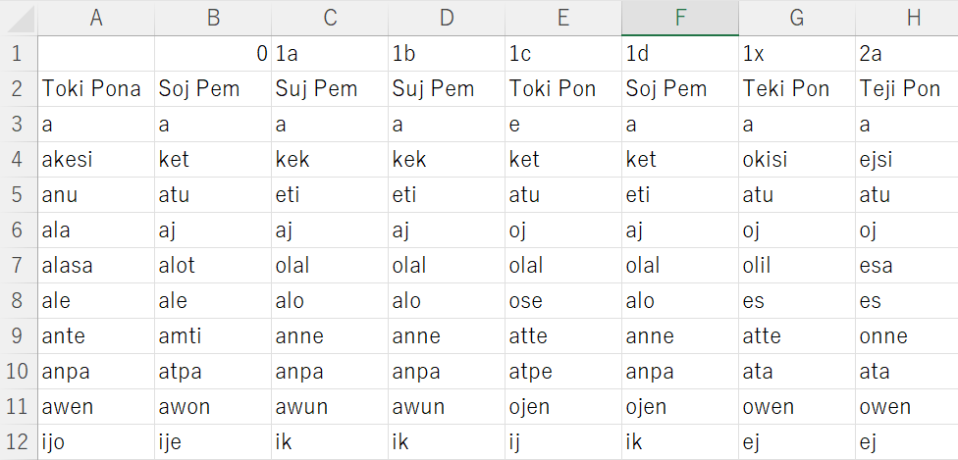Image resolution: width=958 pixels, height=460 pixels.
Task: Click the cell containing 'ose'
Action: click(563, 301)
